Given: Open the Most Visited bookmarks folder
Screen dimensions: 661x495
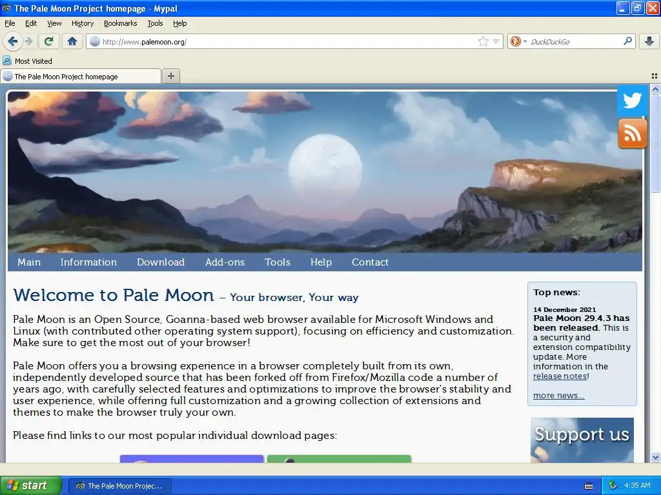Looking at the screenshot, I should pos(27,61).
